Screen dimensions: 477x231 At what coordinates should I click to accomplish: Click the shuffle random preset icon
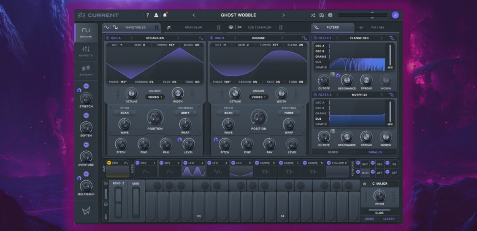pos(313,15)
